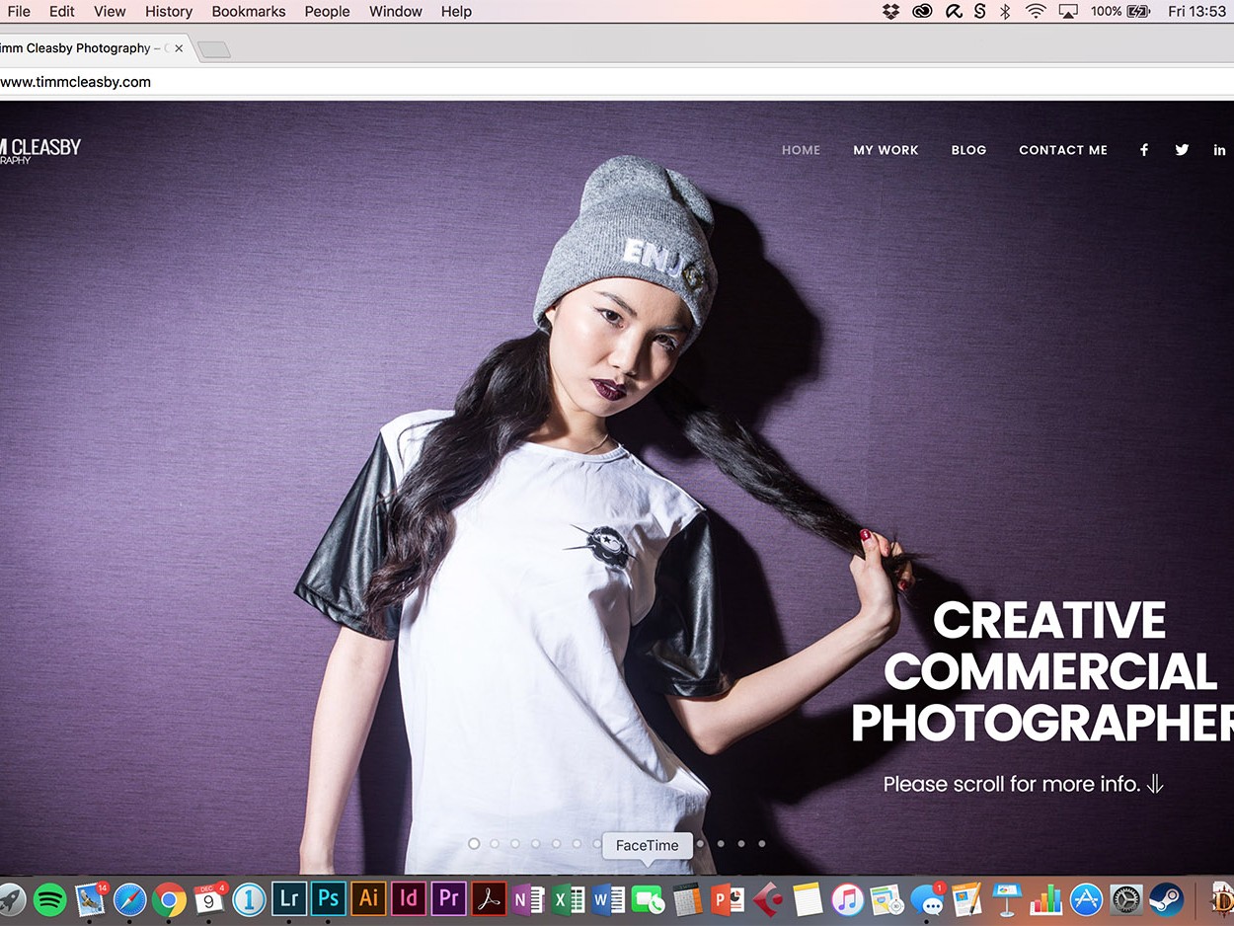Open the Bookmarks menu

pos(248,12)
